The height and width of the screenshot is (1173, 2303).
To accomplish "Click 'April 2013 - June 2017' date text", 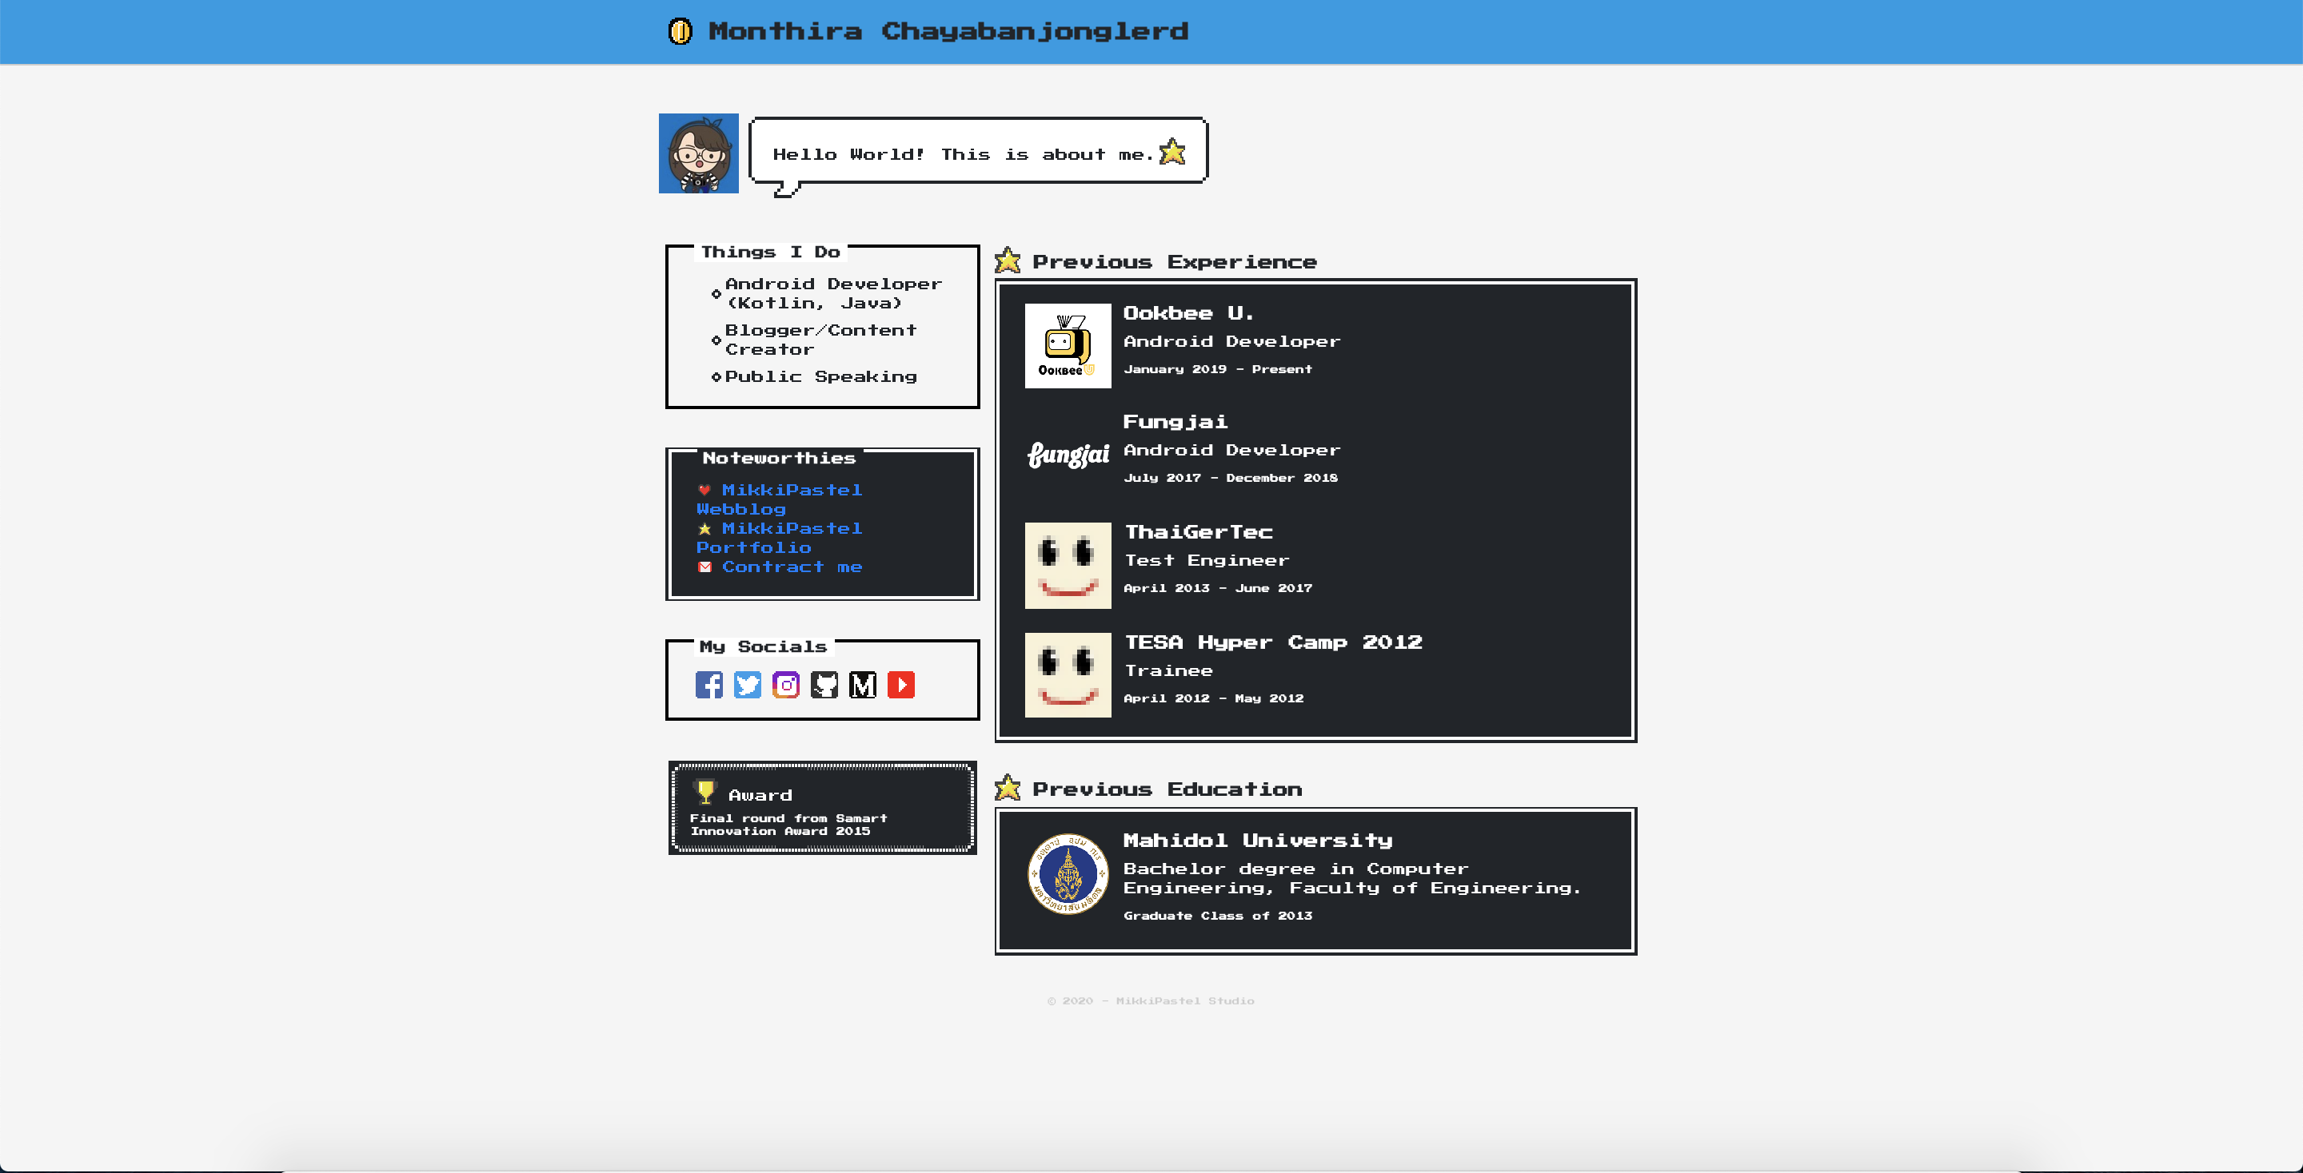I will click(x=1218, y=588).
